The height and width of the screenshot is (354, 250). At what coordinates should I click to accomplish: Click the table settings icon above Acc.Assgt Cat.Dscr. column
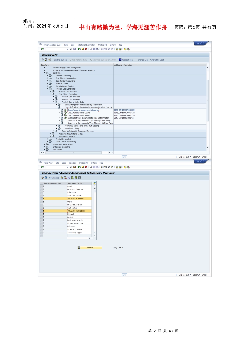click(x=95, y=183)
